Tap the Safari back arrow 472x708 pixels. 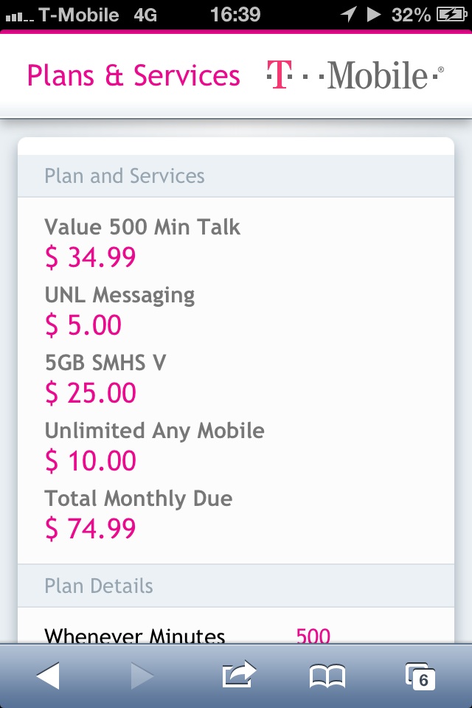[x=48, y=676]
